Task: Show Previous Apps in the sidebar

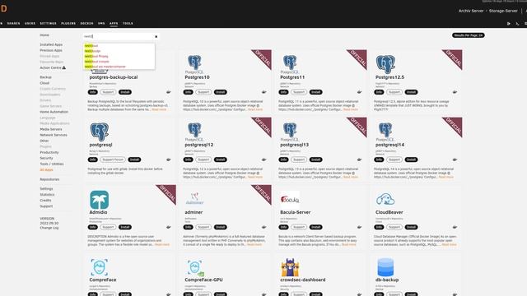Action: pos(51,50)
